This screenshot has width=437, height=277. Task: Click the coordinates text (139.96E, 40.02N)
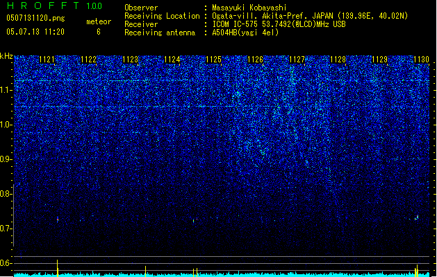(x=372, y=16)
